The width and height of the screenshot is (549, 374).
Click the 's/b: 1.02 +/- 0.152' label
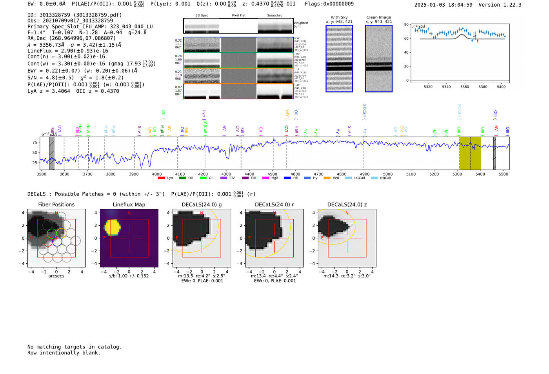129,276
